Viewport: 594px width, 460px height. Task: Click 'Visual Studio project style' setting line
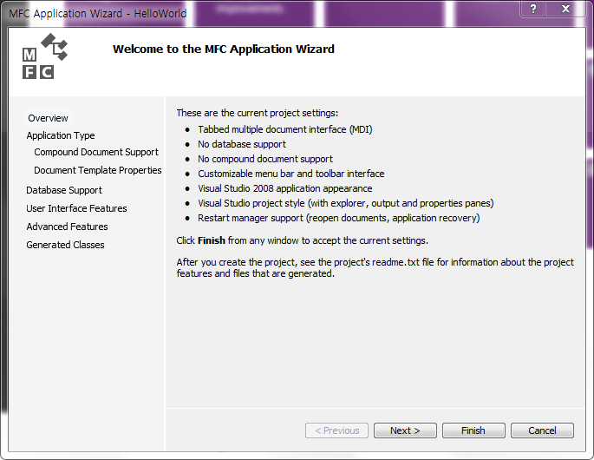pos(345,203)
